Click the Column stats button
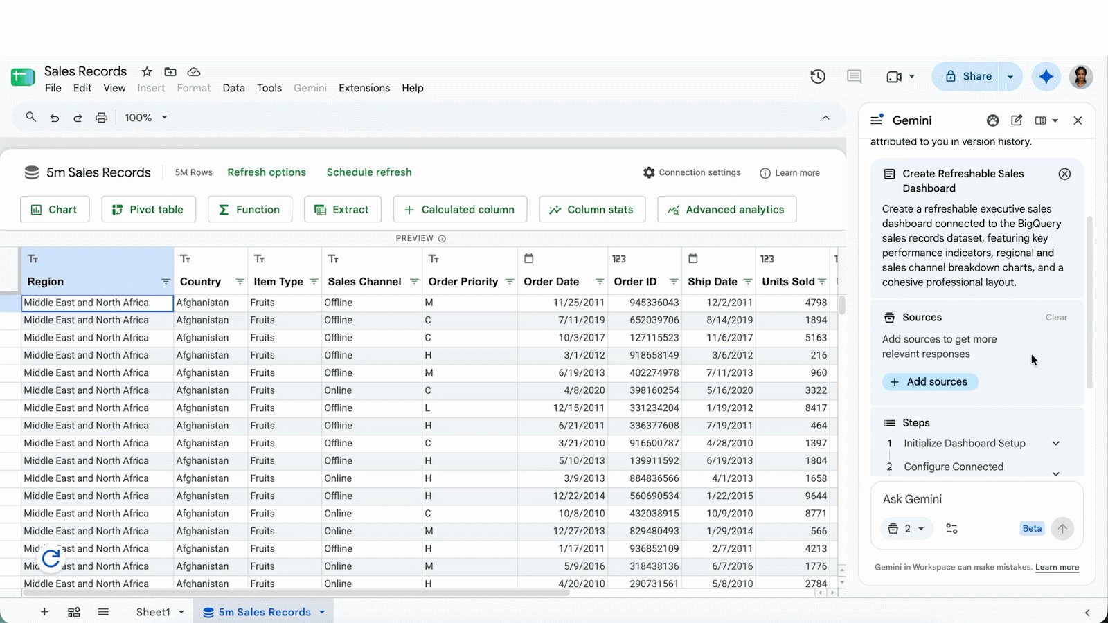Viewport: 1108px width, 623px height. tap(592, 209)
